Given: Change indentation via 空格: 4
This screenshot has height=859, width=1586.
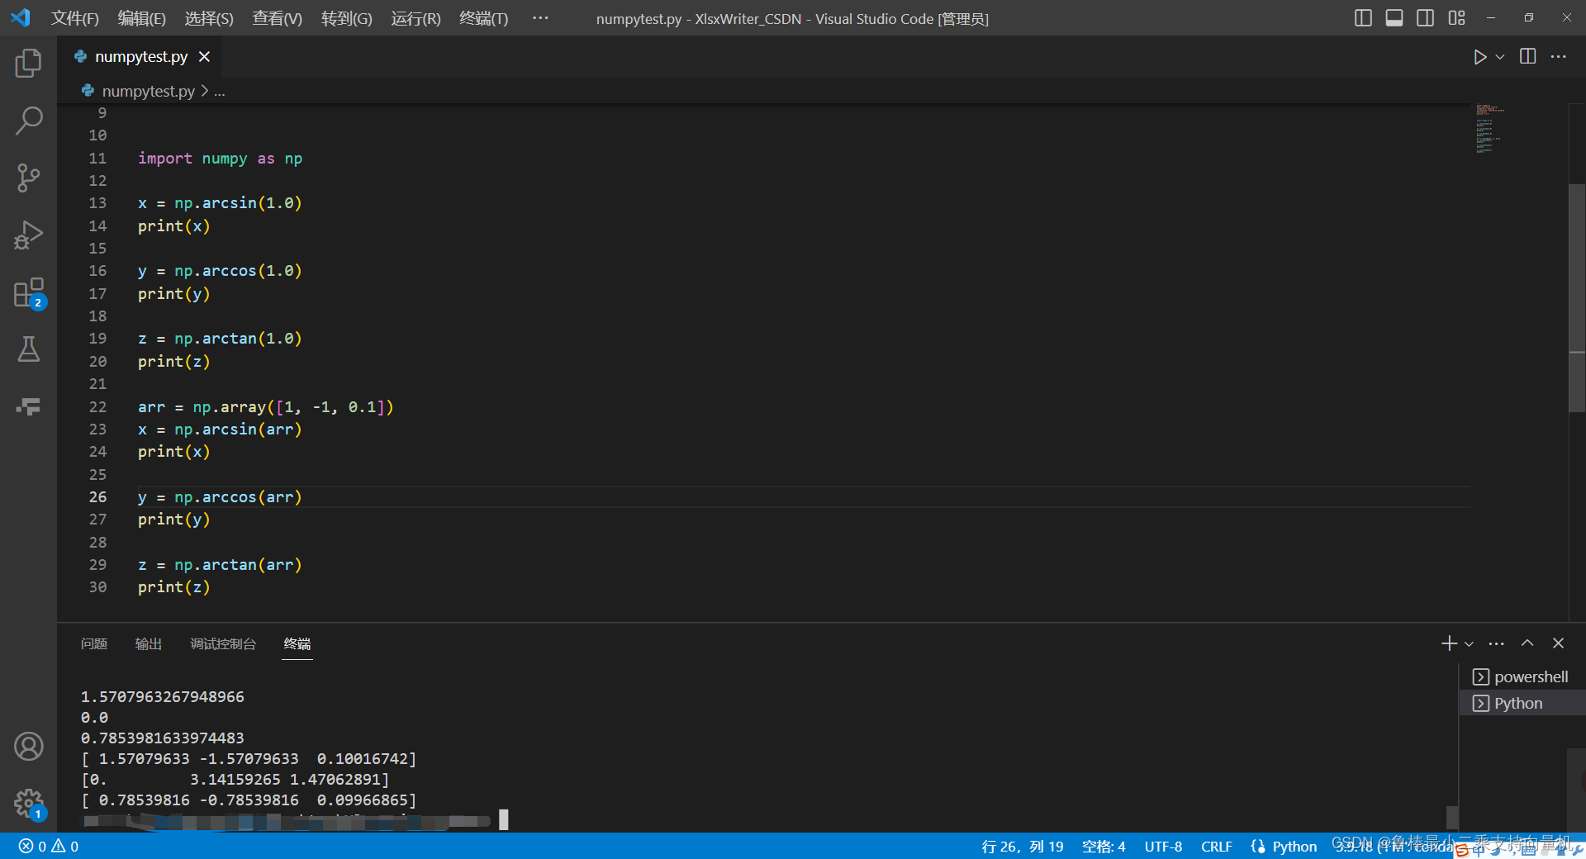Looking at the screenshot, I should [1104, 846].
